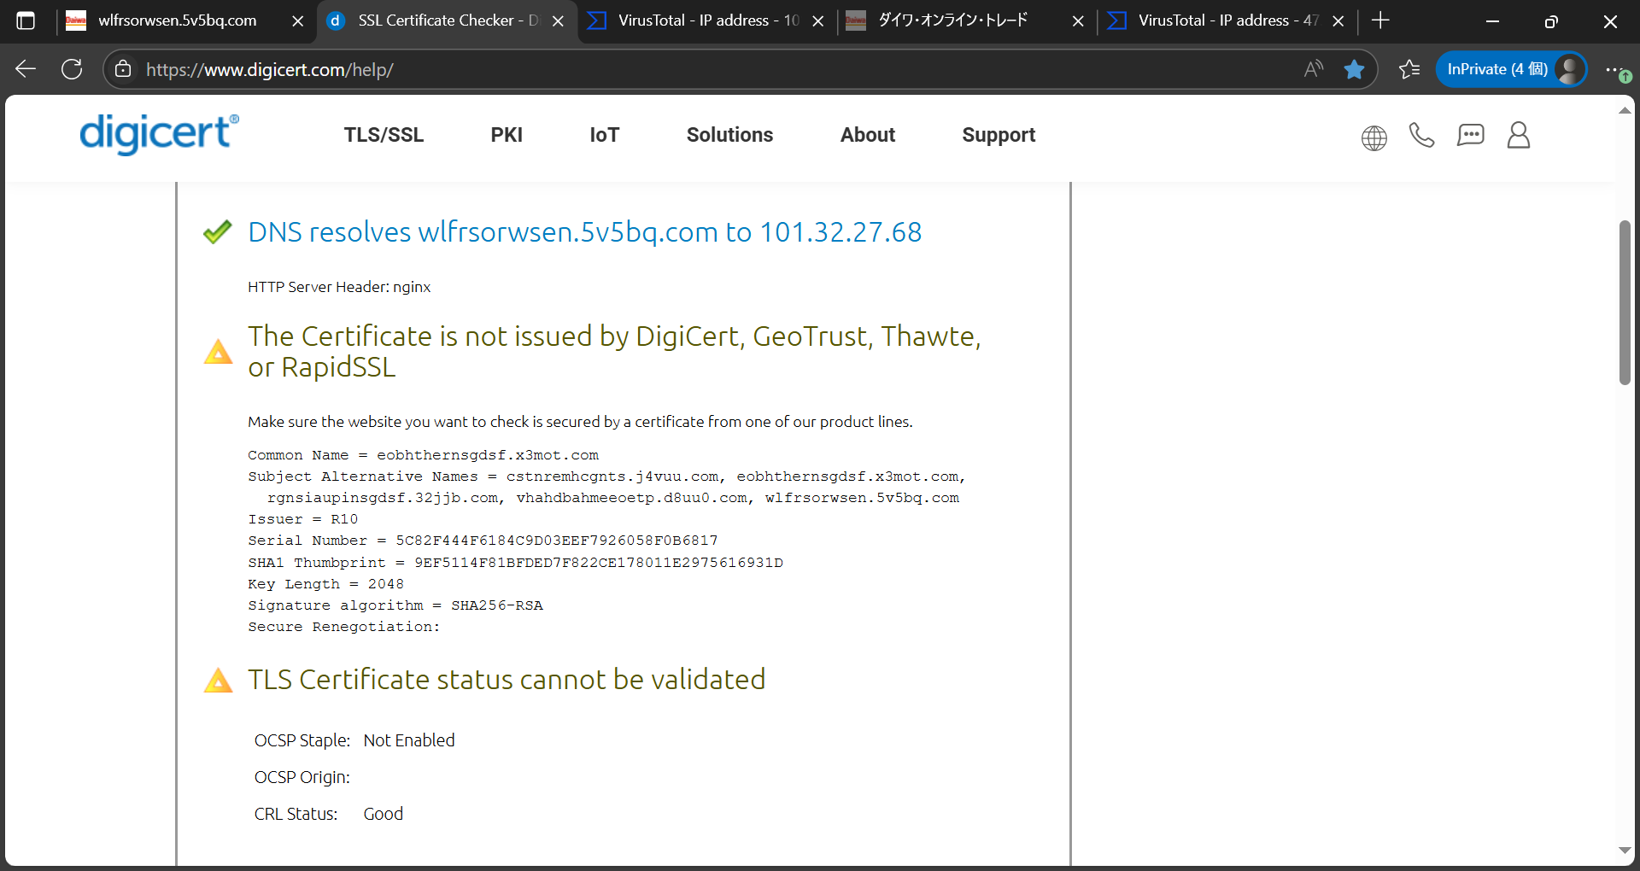The height and width of the screenshot is (871, 1640).
Task: Close the SSL Certificate Checker tab
Action: (558, 21)
